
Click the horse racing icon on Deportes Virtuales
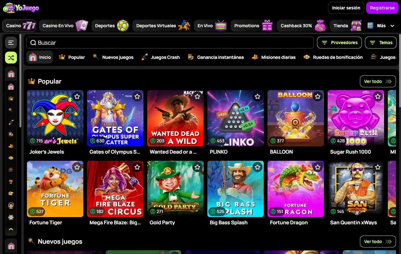tap(184, 26)
